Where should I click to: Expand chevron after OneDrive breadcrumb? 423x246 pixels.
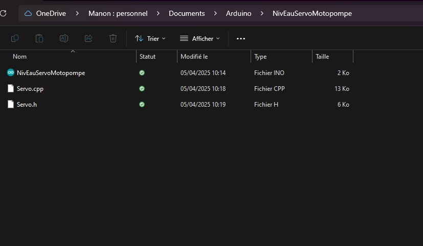tap(78, 13)
